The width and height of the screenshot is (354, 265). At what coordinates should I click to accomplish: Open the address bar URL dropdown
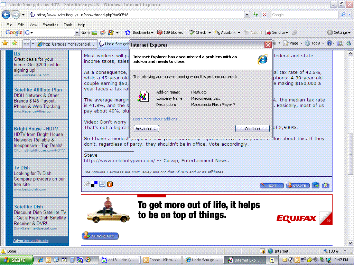(x=247, y=14)
